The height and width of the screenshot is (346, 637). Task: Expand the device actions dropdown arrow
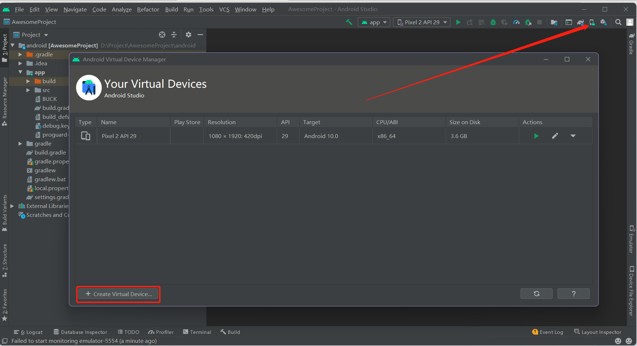573,136
